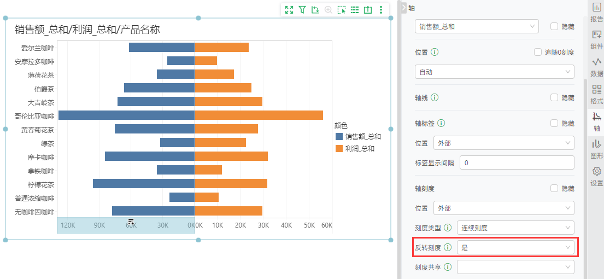Open the 刻度类型 连续刻度 dropdown
Image resolution: width=604 pixels, height=279 pixels.
[x=515, y=228]
